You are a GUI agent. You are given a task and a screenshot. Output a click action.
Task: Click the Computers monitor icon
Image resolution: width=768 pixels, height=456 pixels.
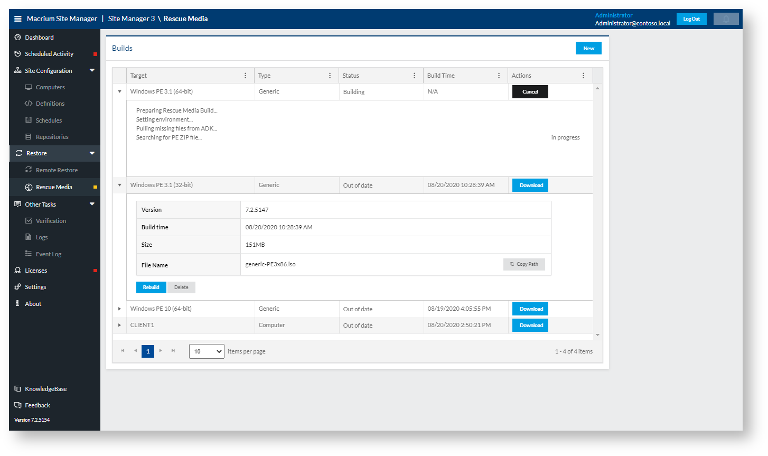coord(29,87)
